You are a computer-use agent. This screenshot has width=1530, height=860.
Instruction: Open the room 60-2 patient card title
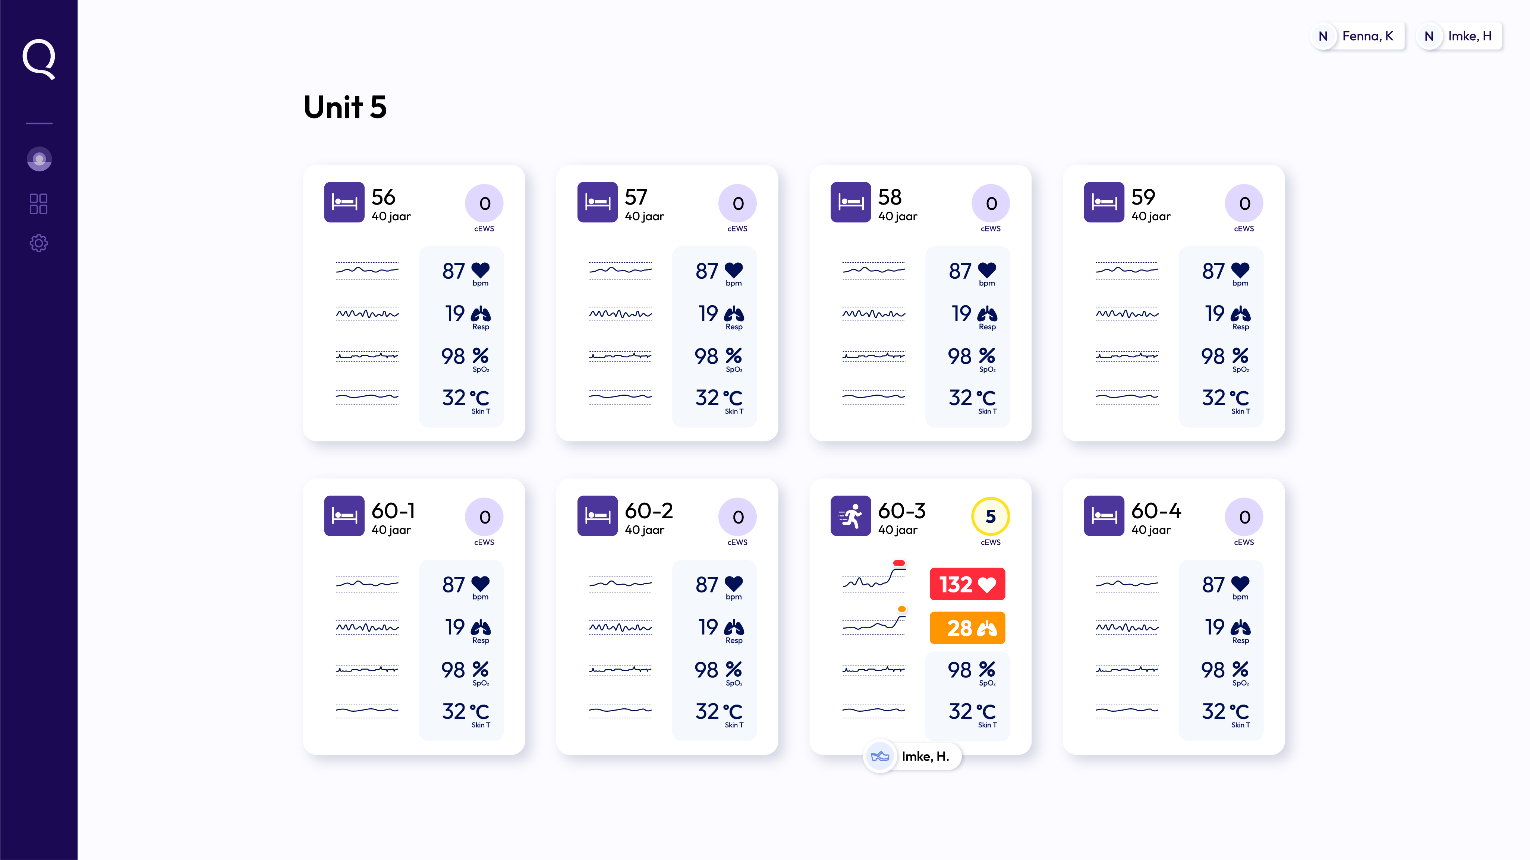coord(649,510)
